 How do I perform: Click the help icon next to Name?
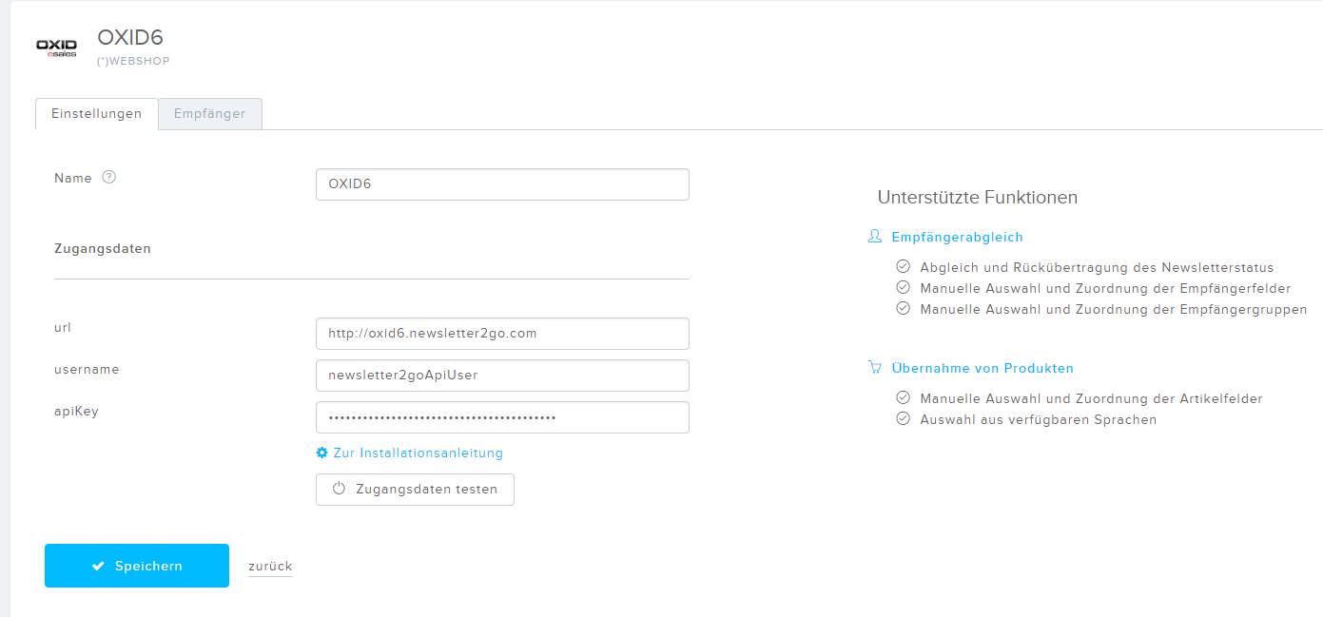108,177
